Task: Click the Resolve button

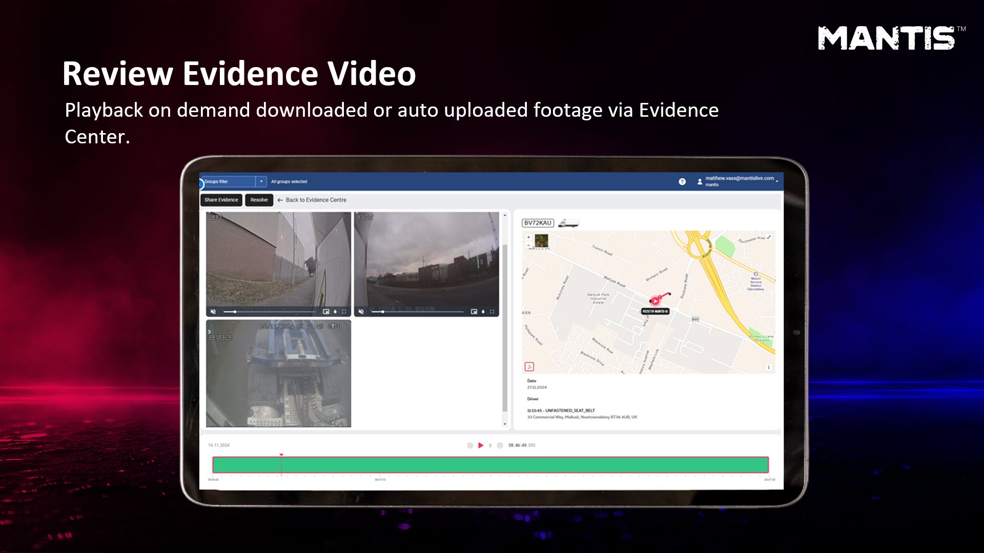Action: tap(259, 200)
